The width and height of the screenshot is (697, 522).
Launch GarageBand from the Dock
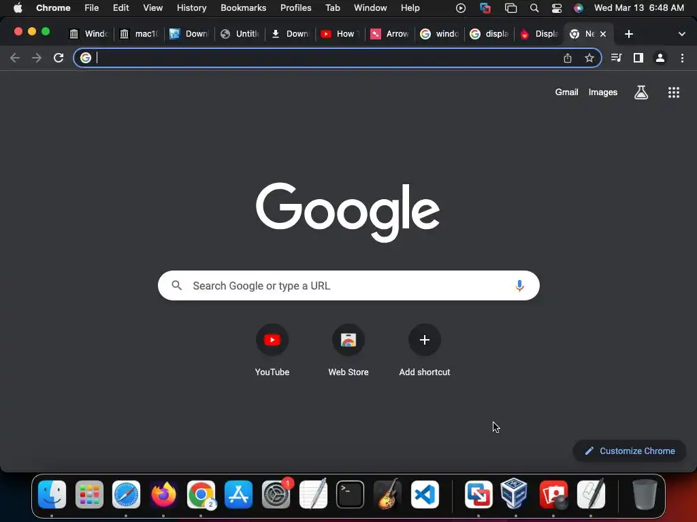[x=387, y=495]
